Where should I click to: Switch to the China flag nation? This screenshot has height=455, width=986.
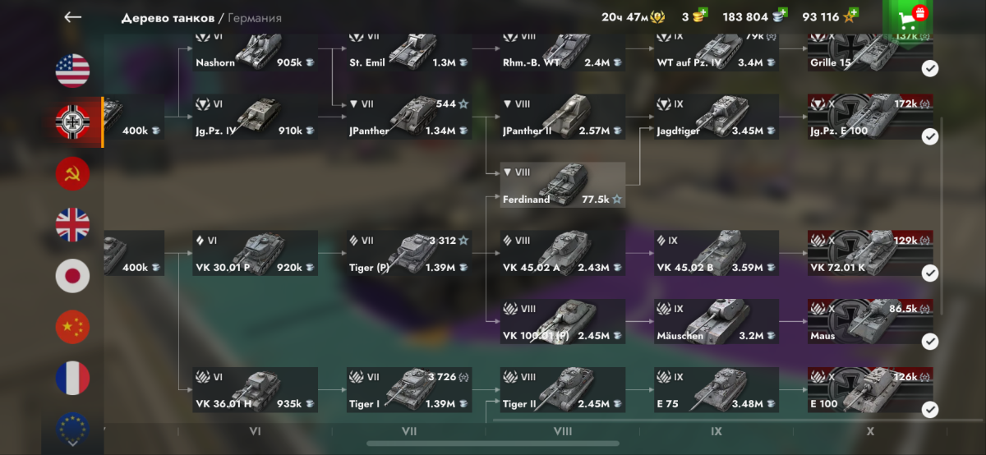(x=72, y=327)
